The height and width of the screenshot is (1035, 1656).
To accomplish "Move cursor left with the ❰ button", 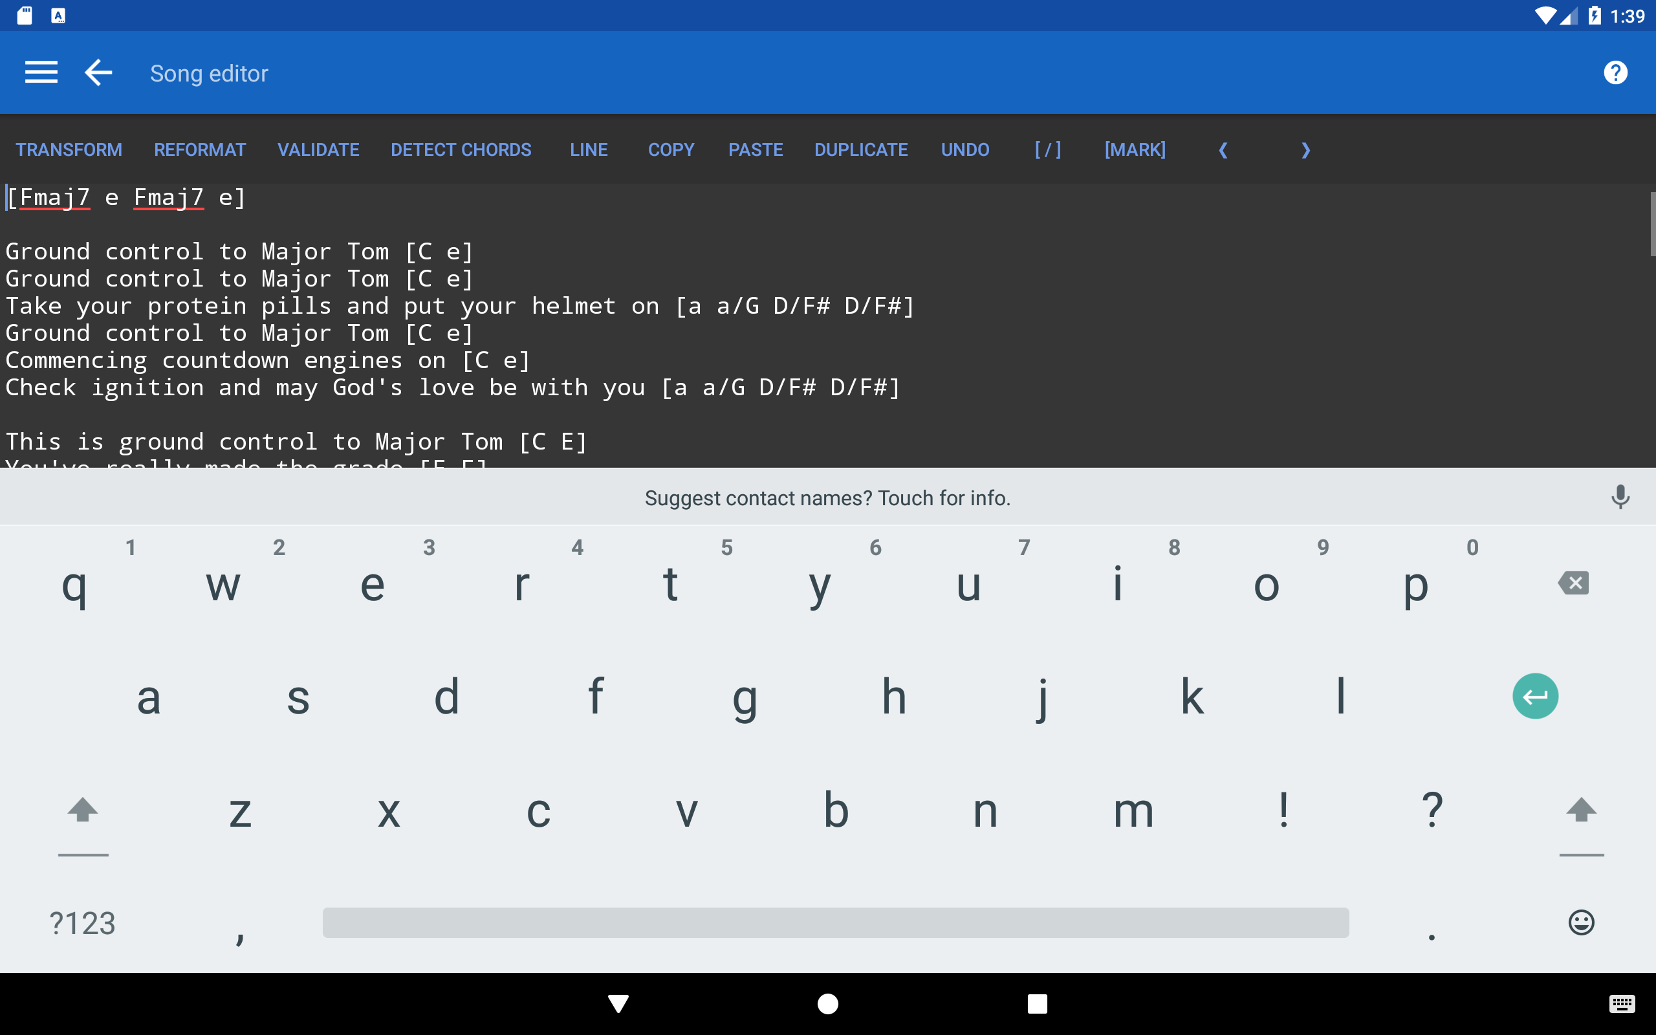I will click(x=1223, y=150).
